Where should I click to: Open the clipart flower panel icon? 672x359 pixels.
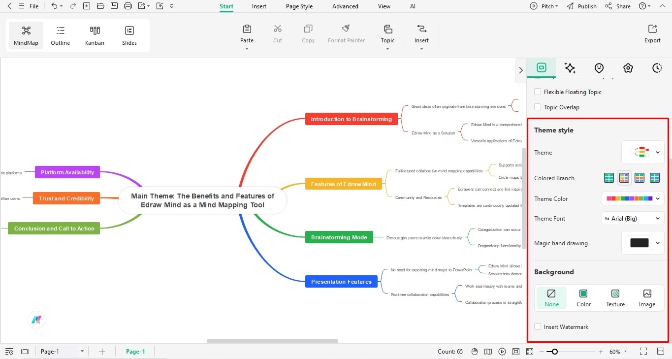coord(628,68)
